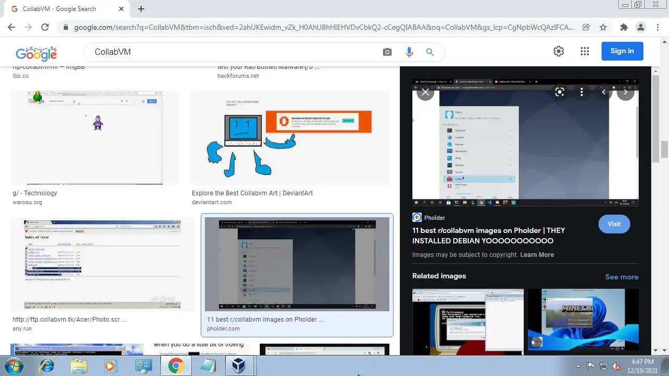
Task: Show hidden system tray icons
Action: (x=578, y=366)
